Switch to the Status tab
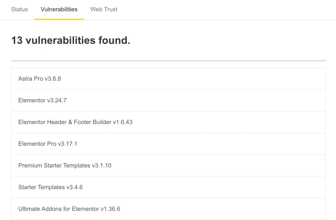Screen dimensions: 336x220 (19, 9)
